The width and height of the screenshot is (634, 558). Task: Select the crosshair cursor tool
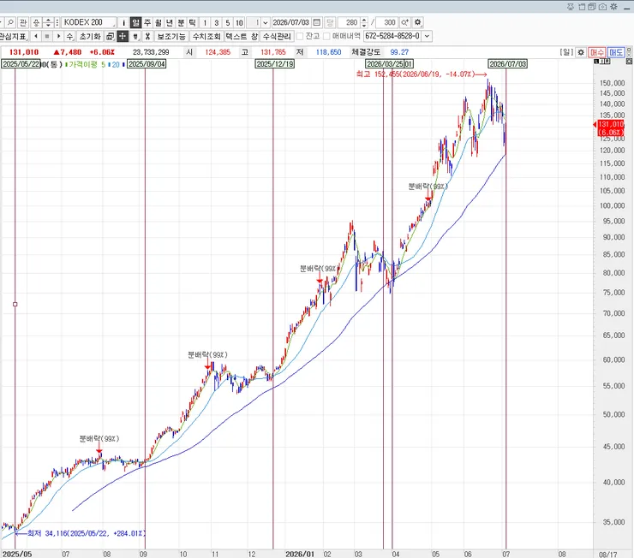click(x=123, y=36)
